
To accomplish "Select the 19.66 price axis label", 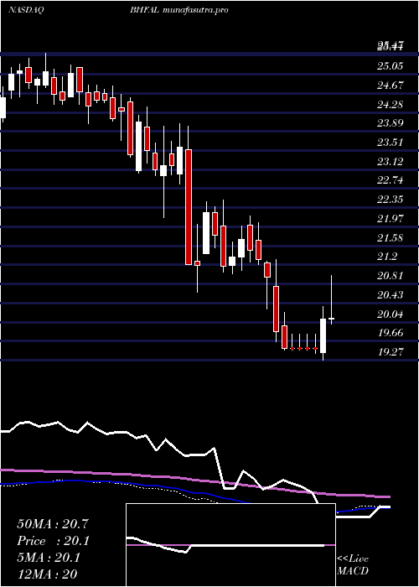I will (391, 333).
